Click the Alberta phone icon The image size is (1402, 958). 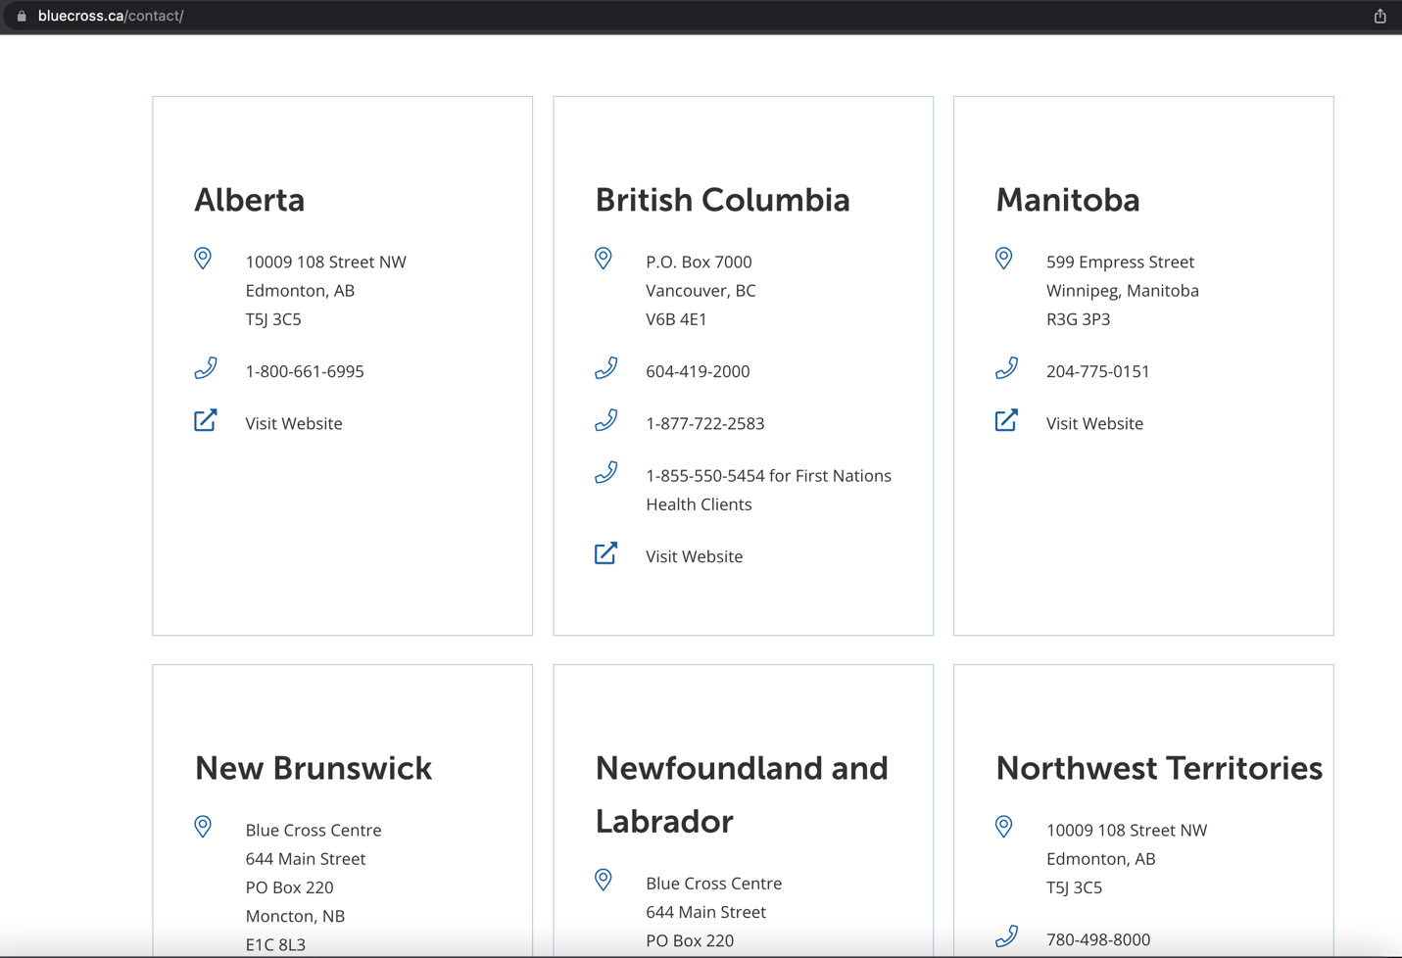(x=206, y=368)
